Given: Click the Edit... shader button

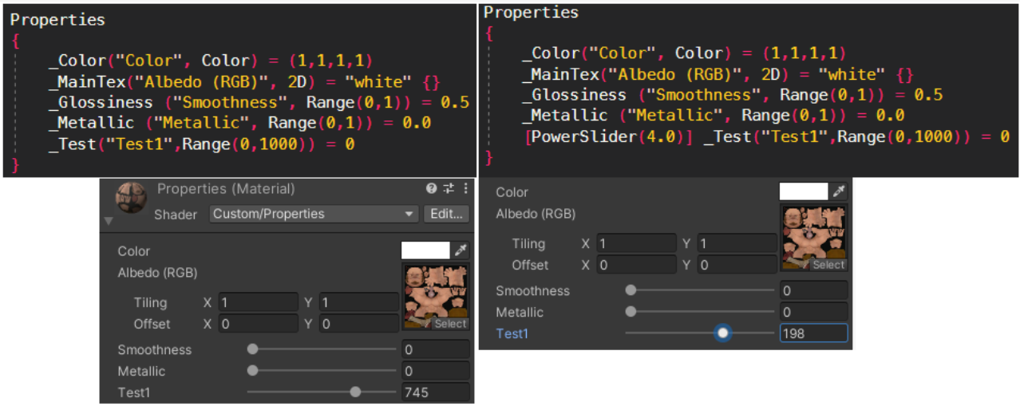Looking at the screenshot, I should (x=446, y=214).
